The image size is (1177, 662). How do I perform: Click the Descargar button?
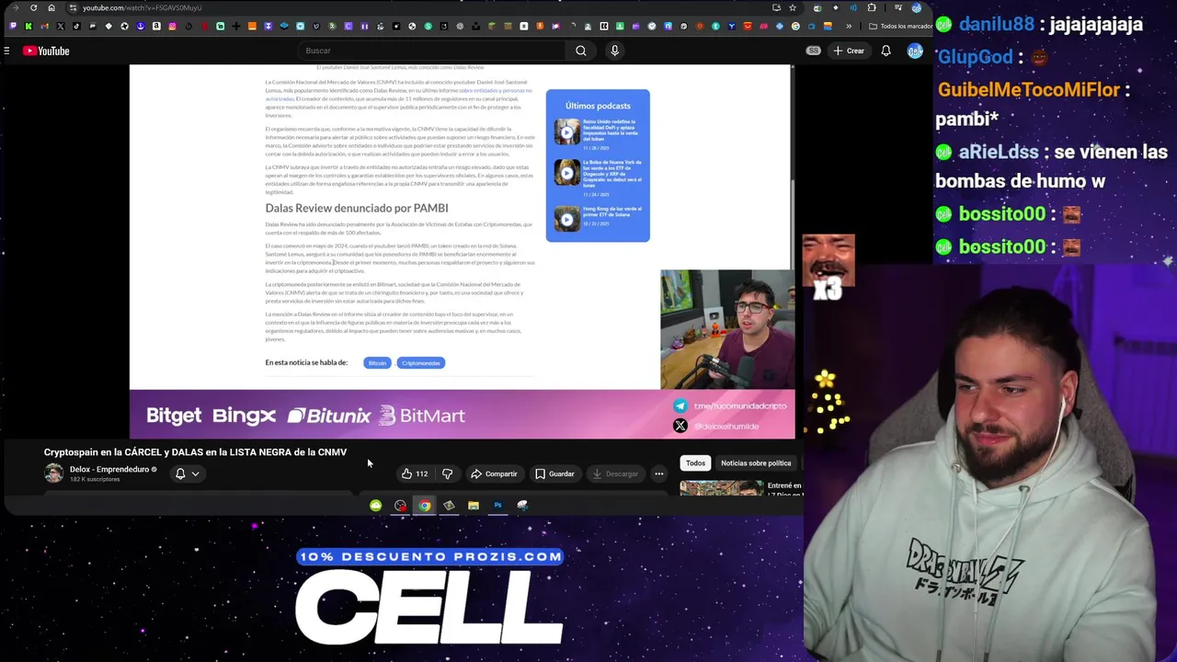tap(615, 474)
